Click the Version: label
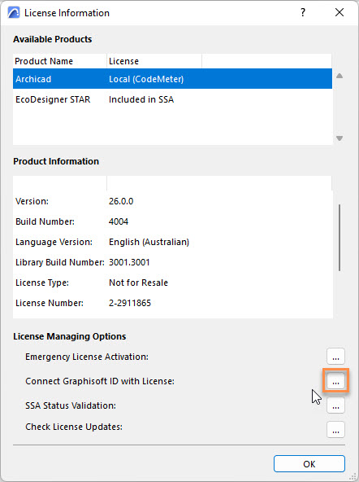The height and width of the screenshot is (482, 359). 32,201
